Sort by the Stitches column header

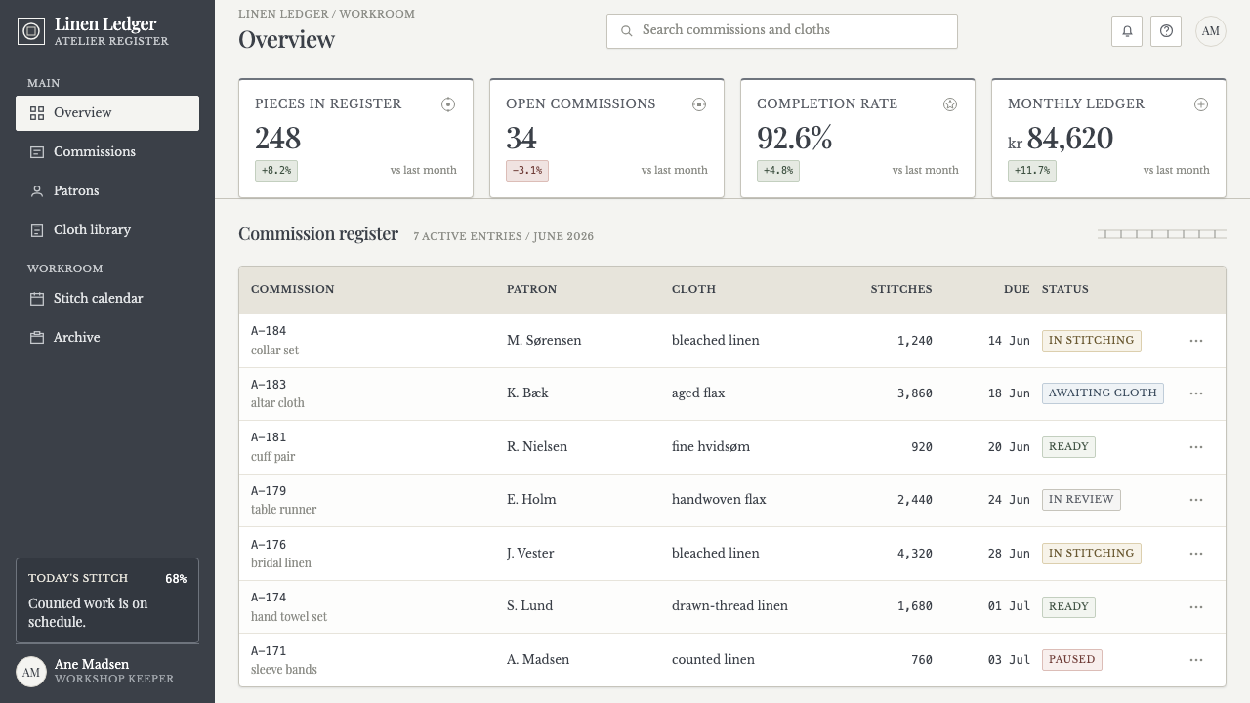click(x=901, y=289)
